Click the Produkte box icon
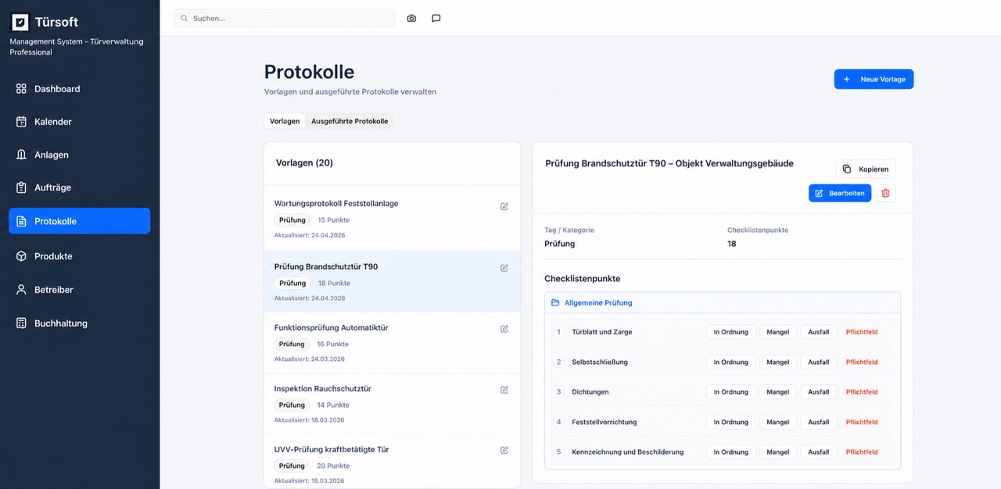Viewport: 1001px width, 489px height. (21, 256)
